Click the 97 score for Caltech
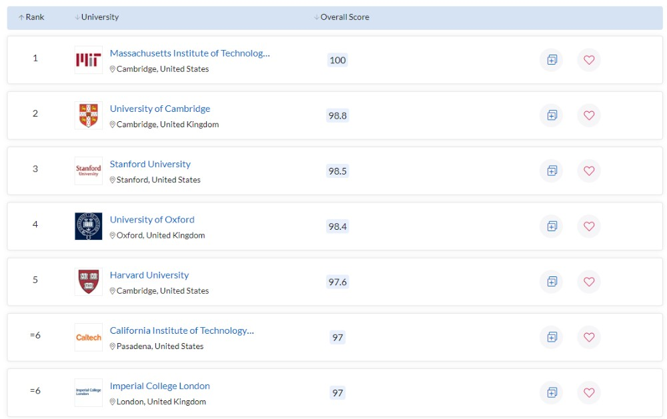Viewport: 667px width, 419px height. 338,338
